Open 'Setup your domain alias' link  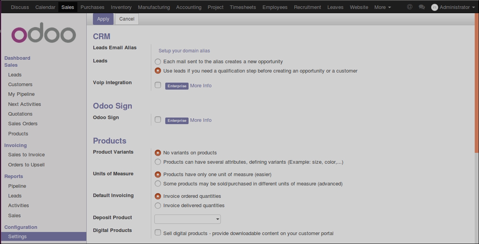coord(184,51)
